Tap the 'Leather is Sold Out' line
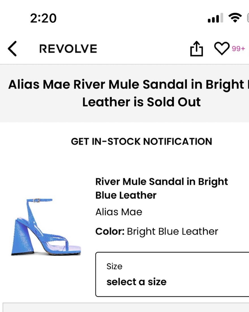Viewport: 249px width, 312px height. [x=141, y=102]
